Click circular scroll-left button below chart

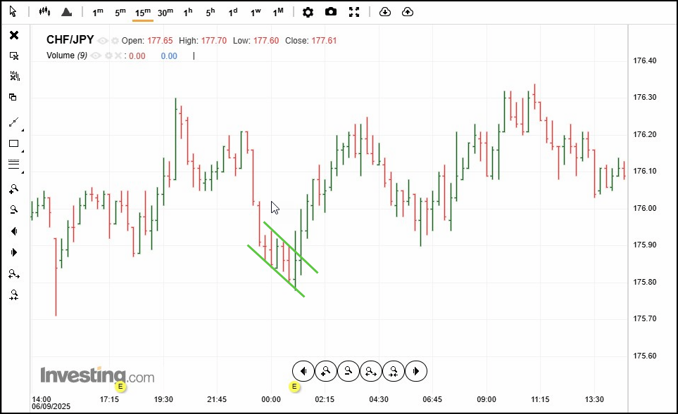[x=303, y=371]
